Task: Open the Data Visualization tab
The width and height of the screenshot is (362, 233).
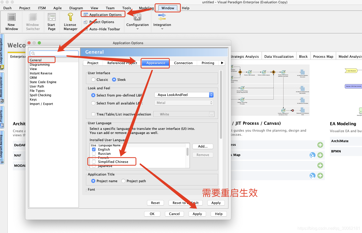Action: 279,56
